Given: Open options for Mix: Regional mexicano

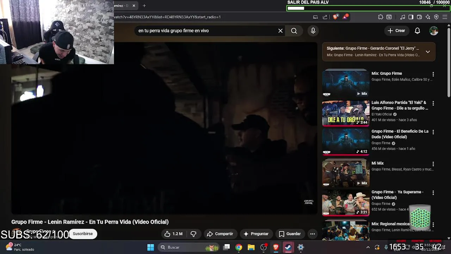Looking at the screenshot, I should point(433,225).
